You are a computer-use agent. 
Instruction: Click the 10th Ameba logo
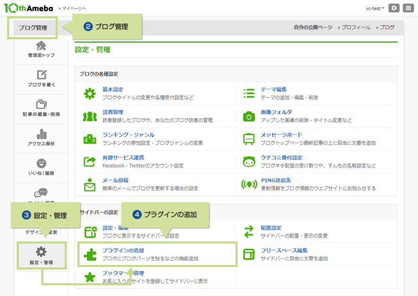click(x=29, y=8)
